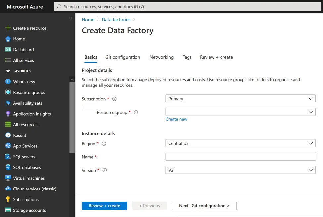Click the Recent clock icon
The height and width of the screenshot is (217, 323).
(x=8, y=135)
